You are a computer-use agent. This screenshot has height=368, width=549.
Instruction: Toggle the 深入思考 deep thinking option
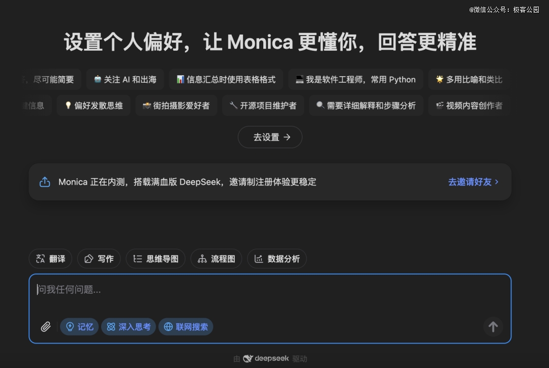pos(129,327)
